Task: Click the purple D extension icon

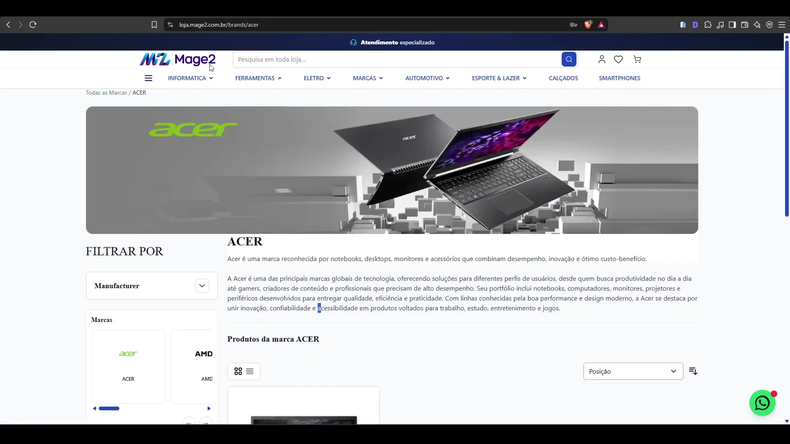Action: 695,25
